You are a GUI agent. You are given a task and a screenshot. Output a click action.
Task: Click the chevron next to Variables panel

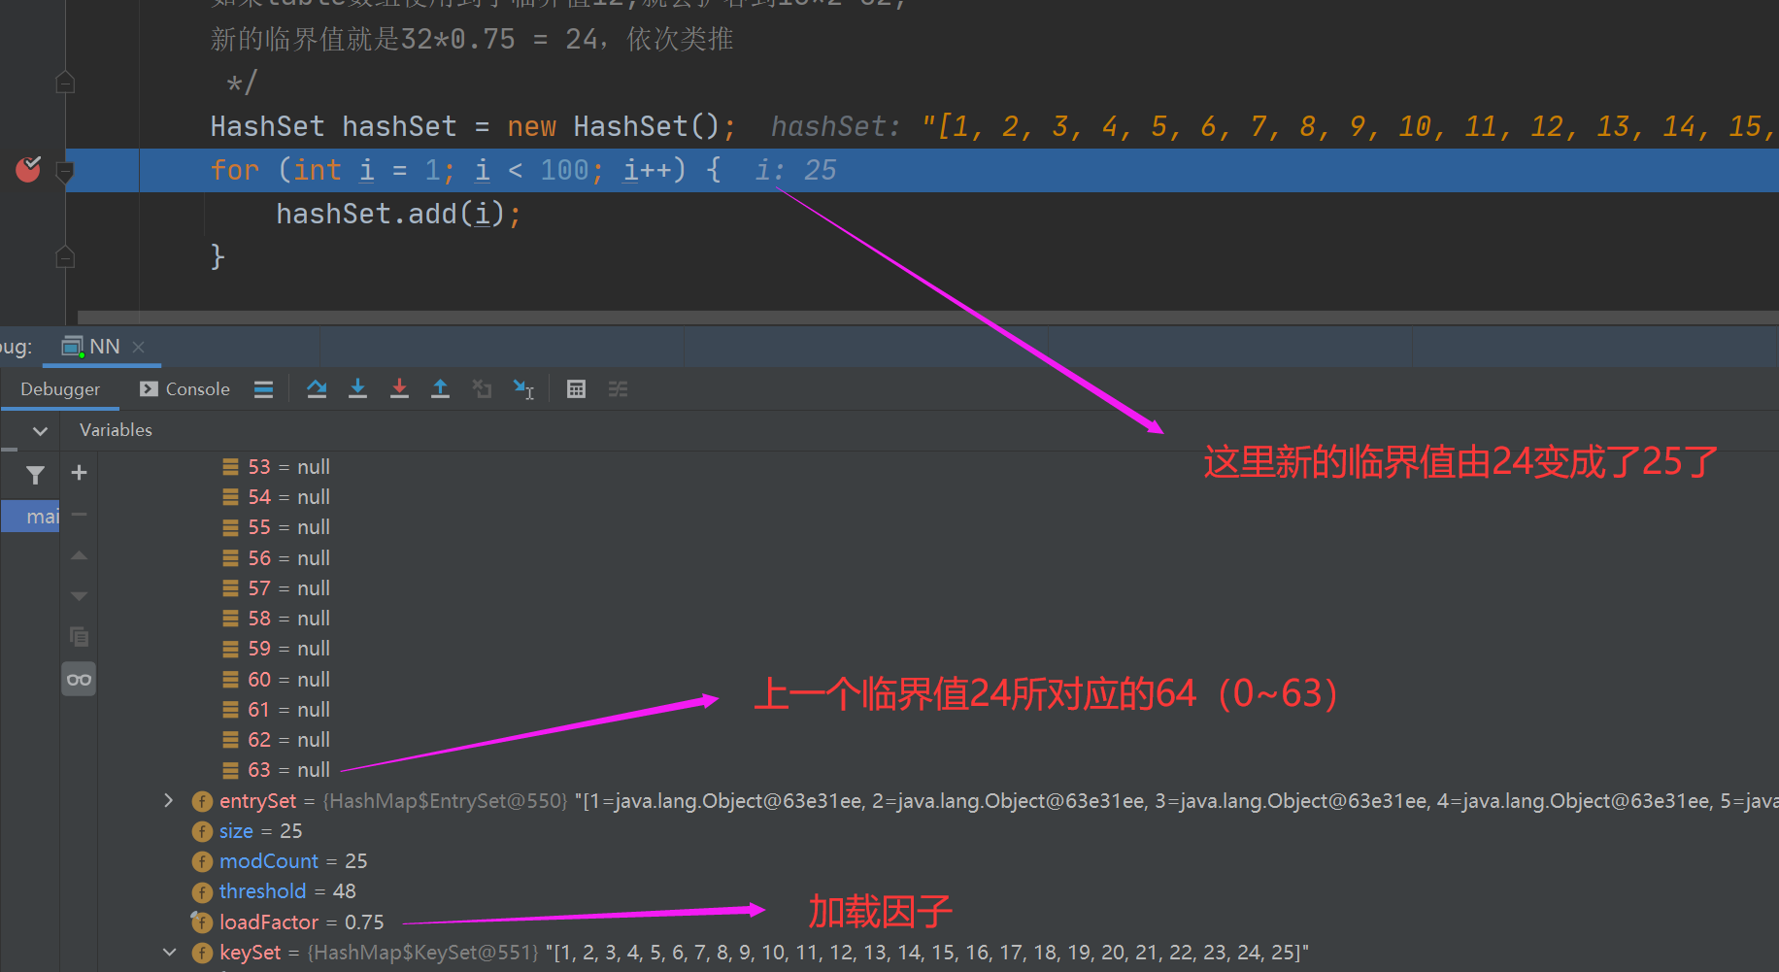pyautogui.click(x=39, y=430)
